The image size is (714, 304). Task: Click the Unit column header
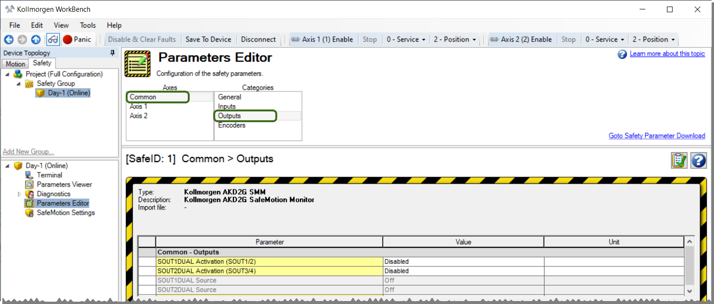point(614,242)
